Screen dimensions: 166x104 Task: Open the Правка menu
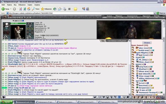[9, 5]
